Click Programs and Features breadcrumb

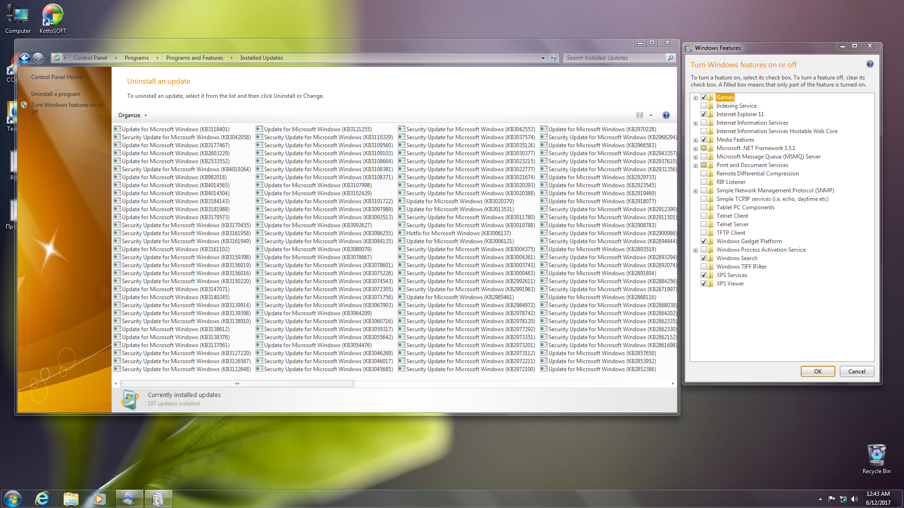194,58
